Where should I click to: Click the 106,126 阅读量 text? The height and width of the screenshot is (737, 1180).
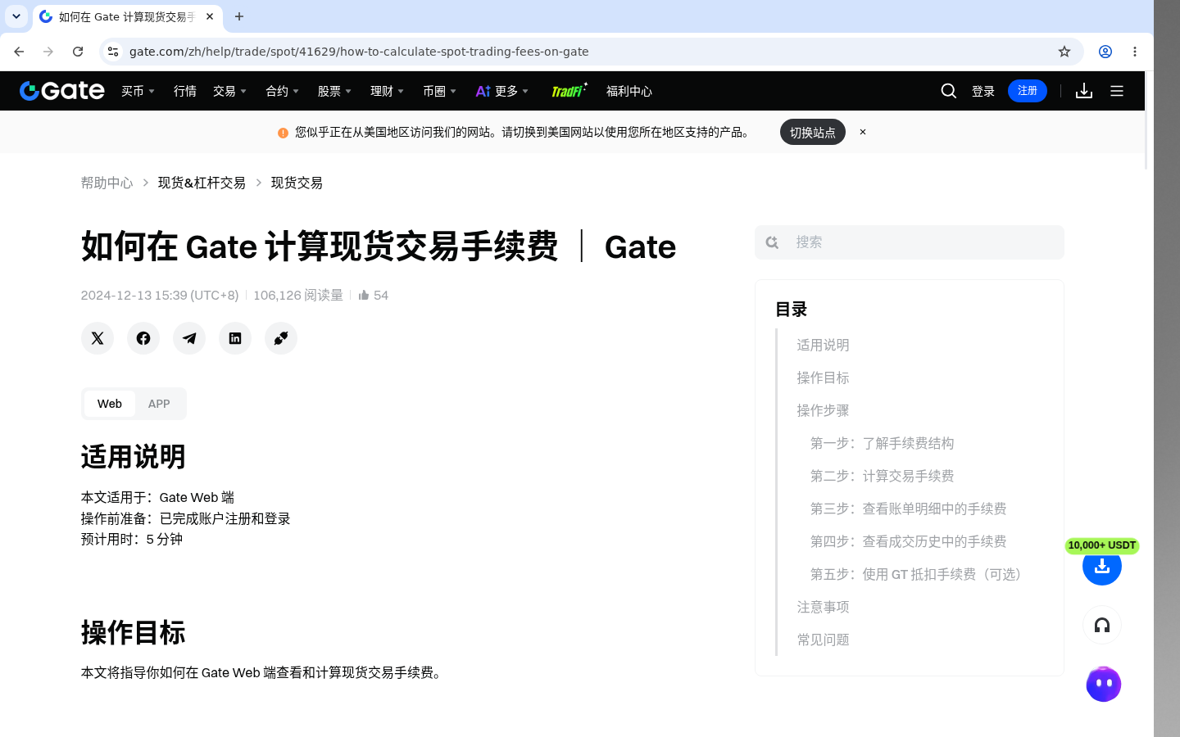point(298,295)
